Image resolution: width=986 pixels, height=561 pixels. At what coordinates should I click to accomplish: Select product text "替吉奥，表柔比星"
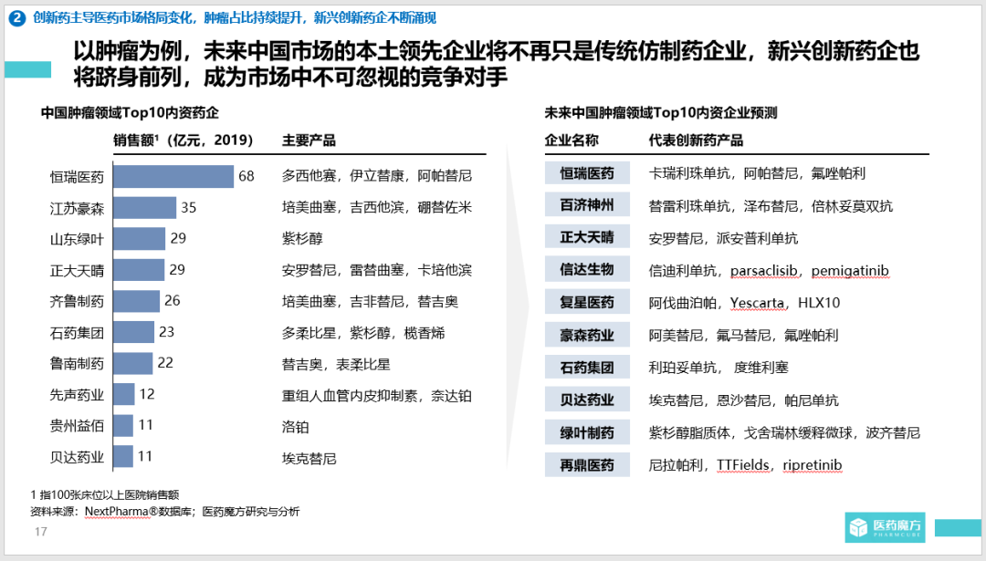[336, 364]
